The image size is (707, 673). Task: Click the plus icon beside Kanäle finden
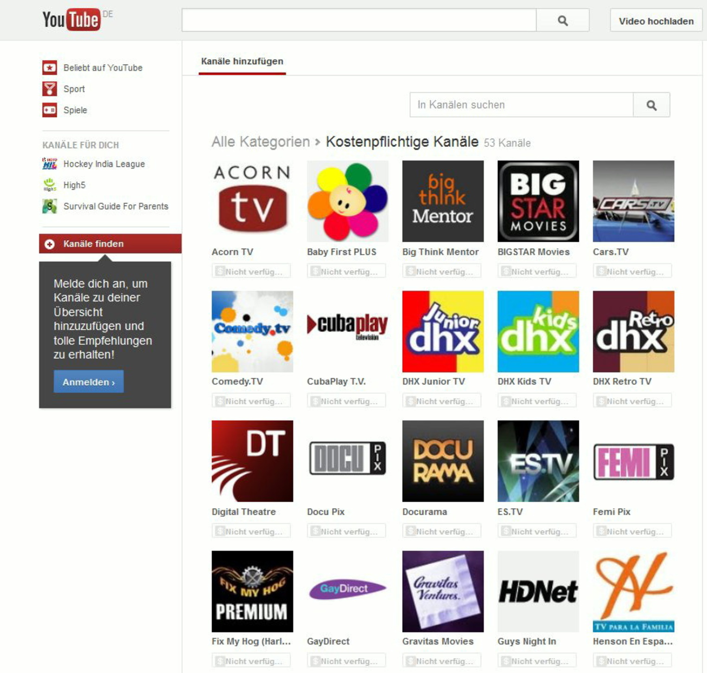pyautogui.click(x=49, y=244)
